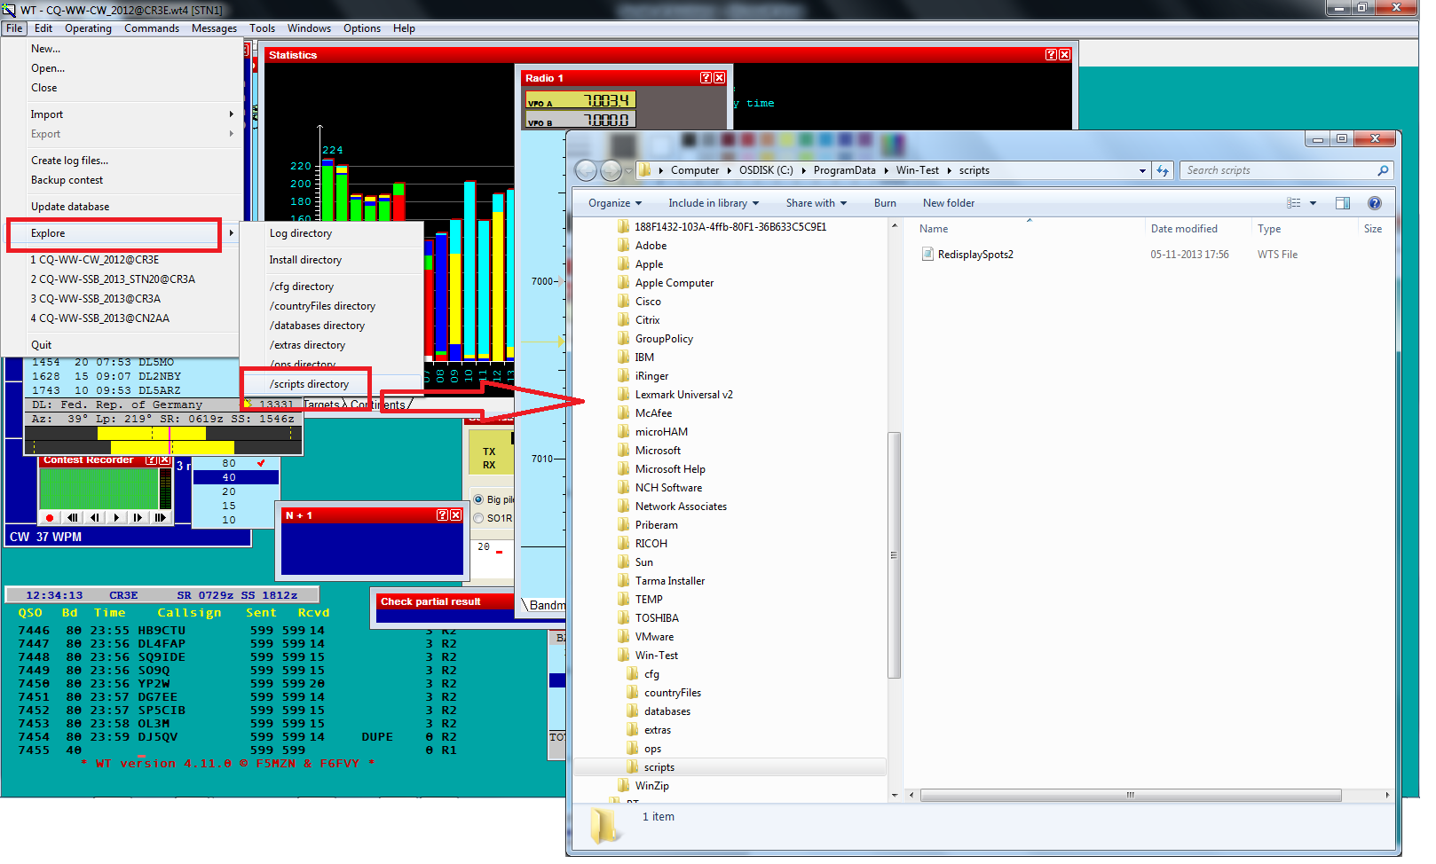Go back in Explorer window
Viewport: 1436px width, 864px height.
pyautogui.click(x=586, y=170)
